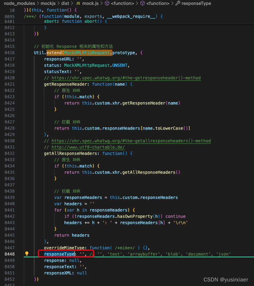Click 'UNSENT' constant on status line
254x286 pixels.
point(120,65)
